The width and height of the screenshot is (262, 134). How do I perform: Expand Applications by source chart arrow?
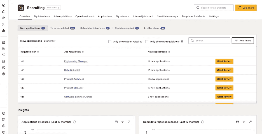point(129,122)
